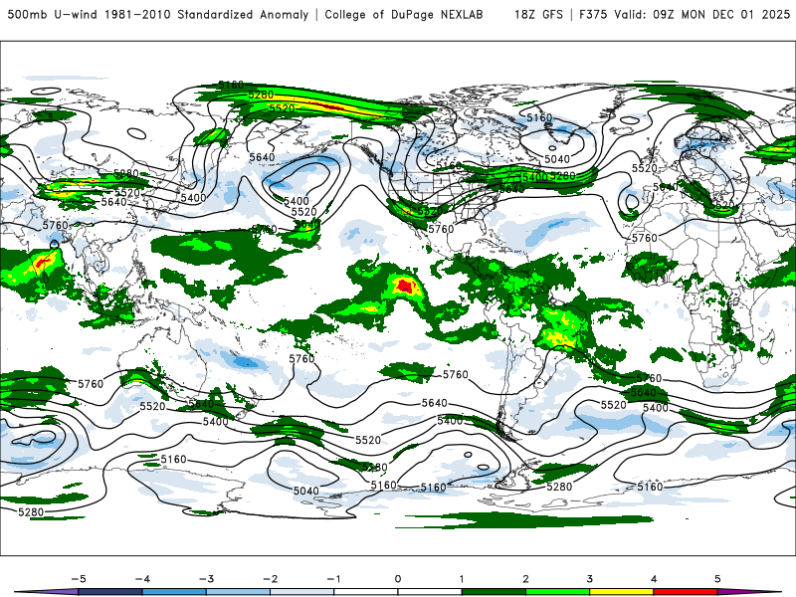
Task: Click the colorbar tick label '-1'
Action: [333, 579]
